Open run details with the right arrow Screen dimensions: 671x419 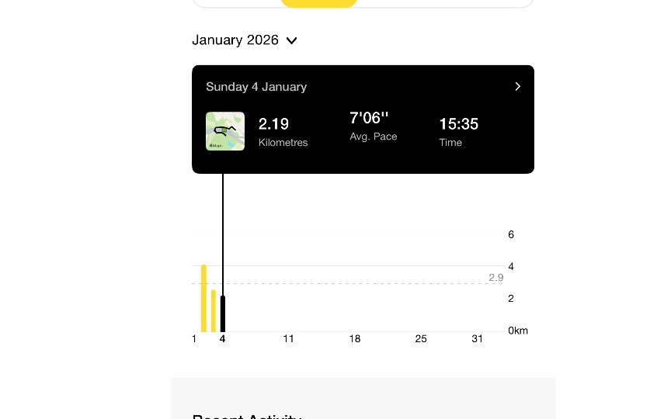(x=518, y=87)
